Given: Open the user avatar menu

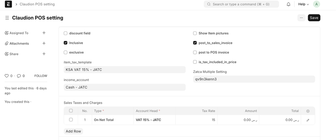Looking at the screenshot, I should [x=317, y=4].
